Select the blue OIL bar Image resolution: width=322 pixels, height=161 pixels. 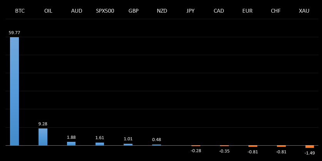click(x=43, y=137)
